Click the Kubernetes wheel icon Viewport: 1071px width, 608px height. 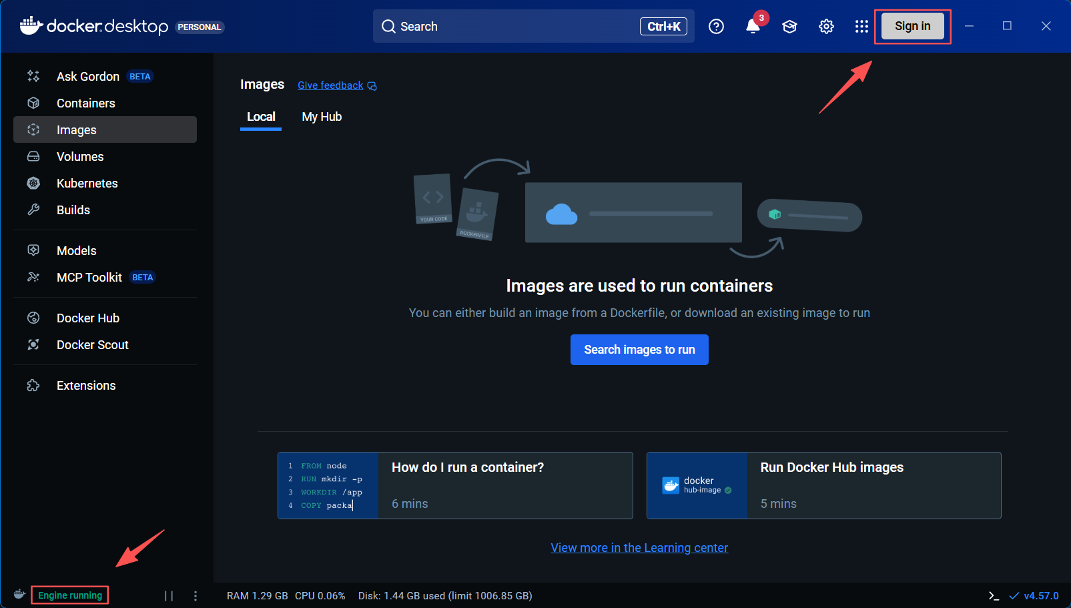click(x=33, y=183)
